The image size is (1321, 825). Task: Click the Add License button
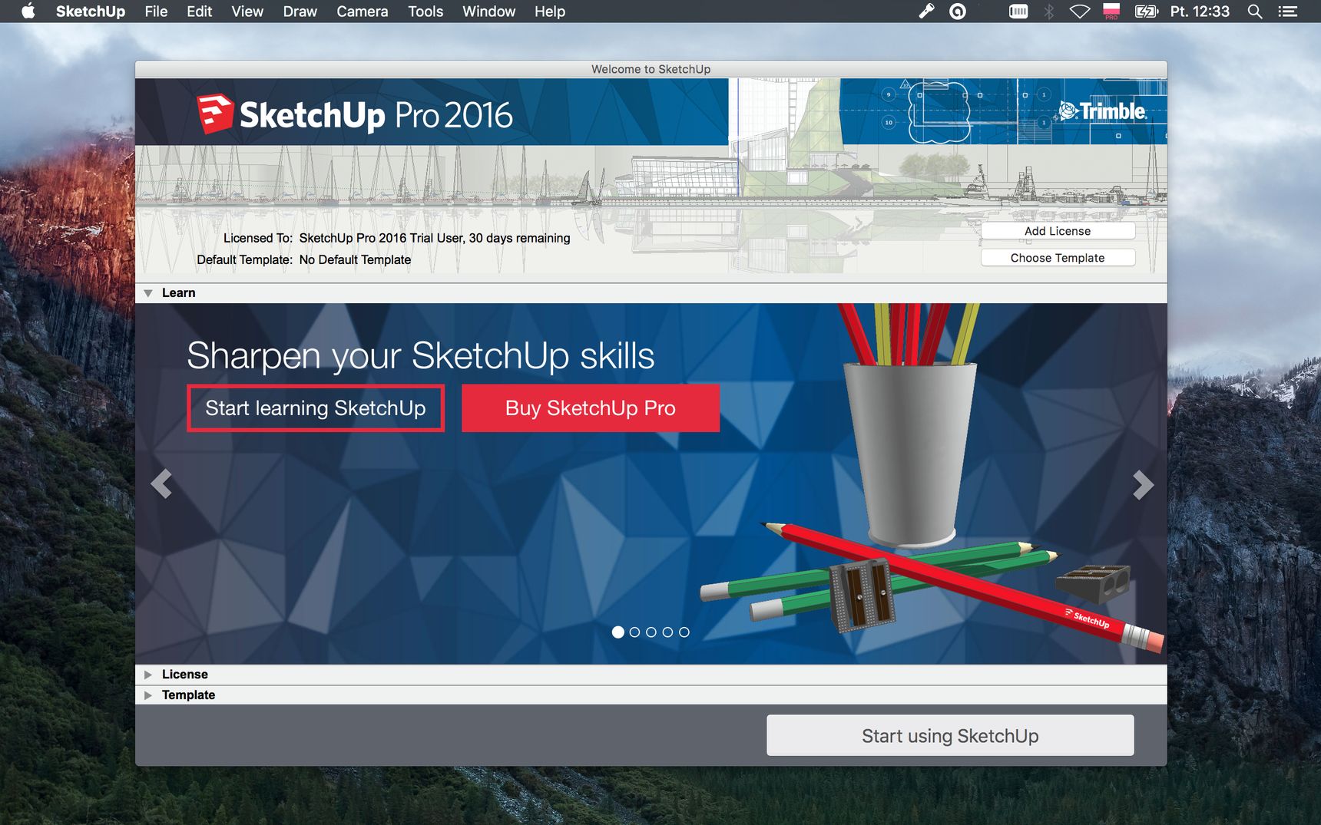(x=1058, y=231)
